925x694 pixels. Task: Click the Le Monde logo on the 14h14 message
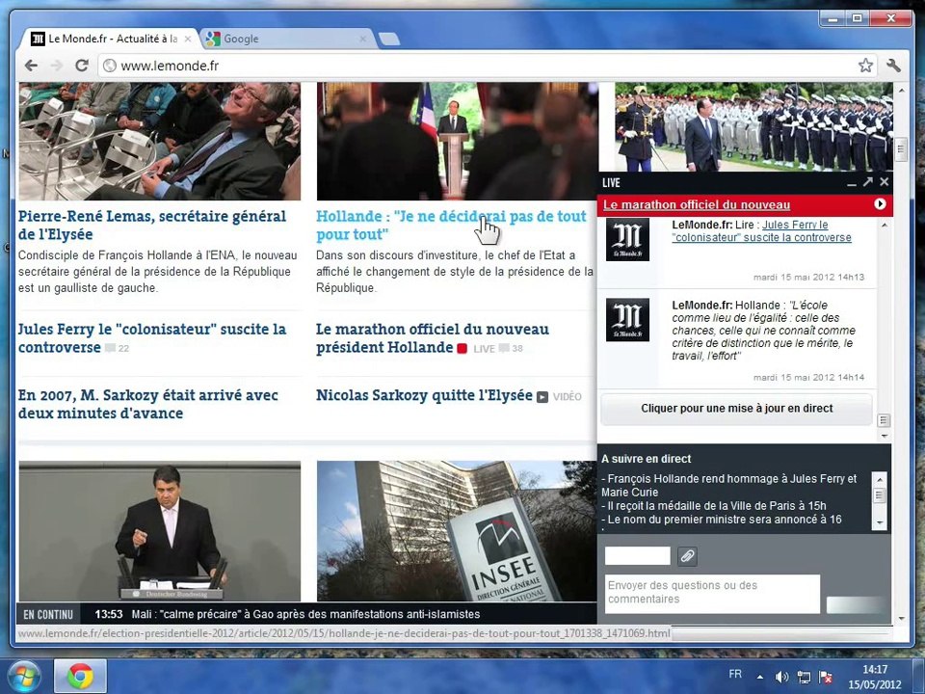(x=627, y=320)
